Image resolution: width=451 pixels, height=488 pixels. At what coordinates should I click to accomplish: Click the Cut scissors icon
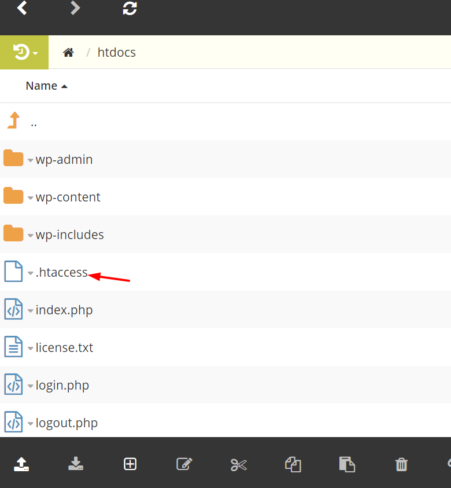click(x=239, y=465)
